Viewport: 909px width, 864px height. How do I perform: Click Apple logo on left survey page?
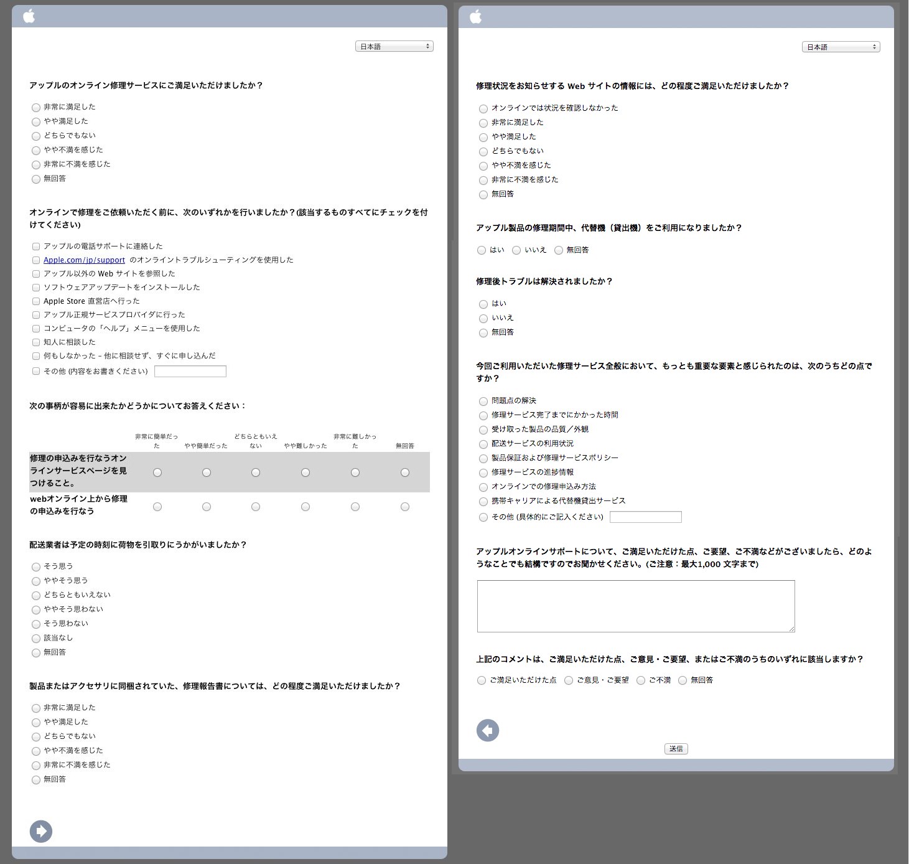(29, 16)
